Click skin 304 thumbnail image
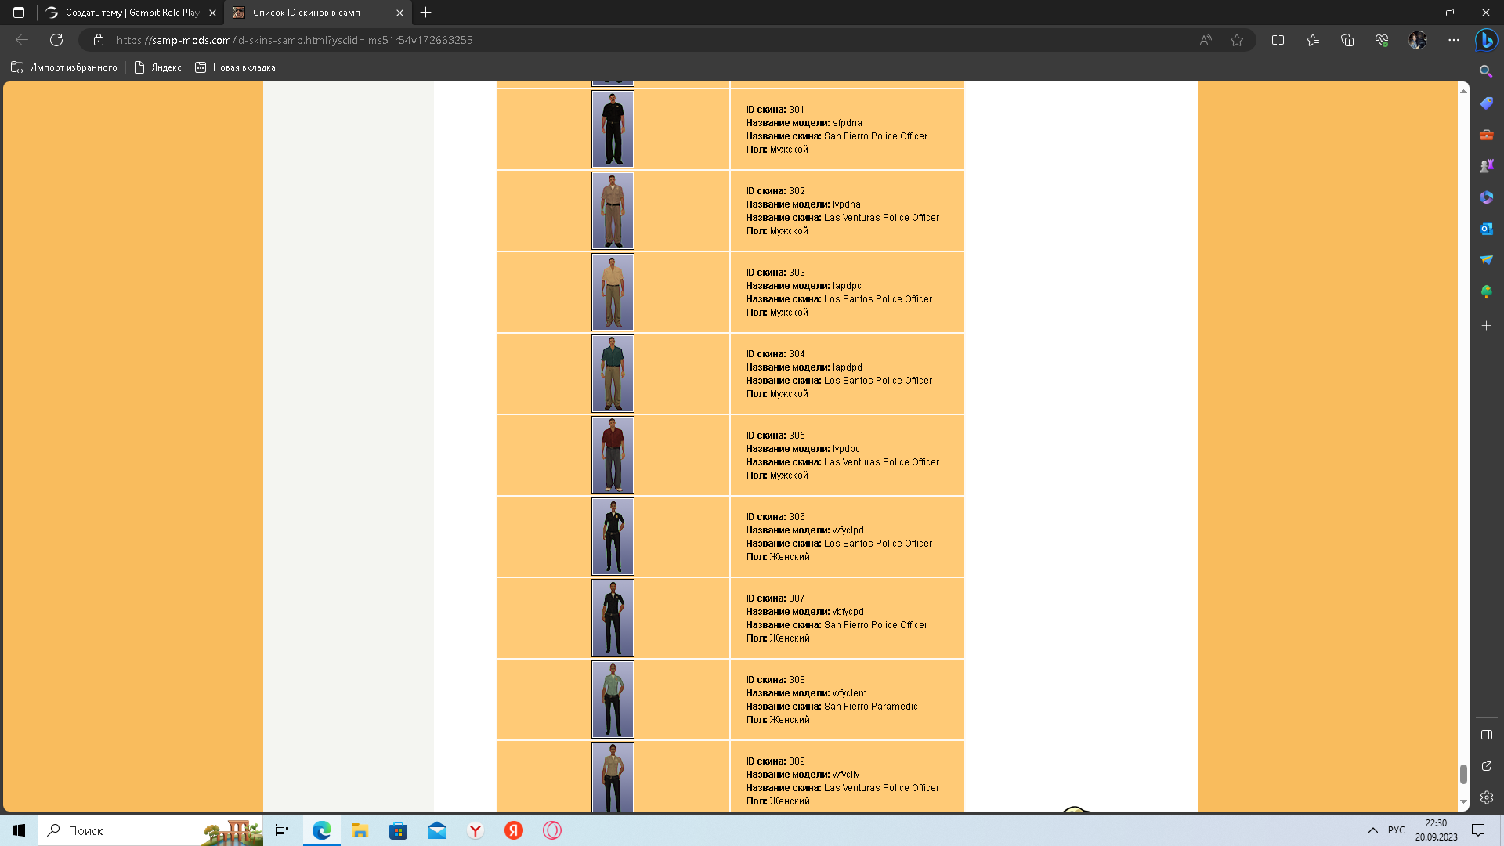The height and width of the screenshot is (846, 1504). (x=613, y=374)
